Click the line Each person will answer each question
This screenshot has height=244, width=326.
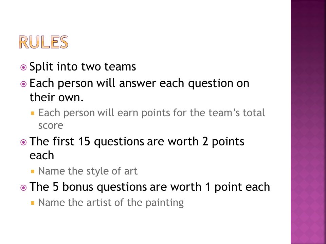pos(139,83)
